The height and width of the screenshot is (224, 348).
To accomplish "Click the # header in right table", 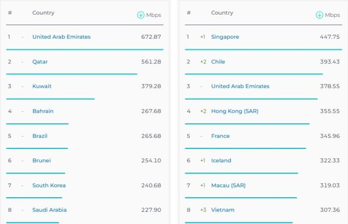I will pos(189,13).
